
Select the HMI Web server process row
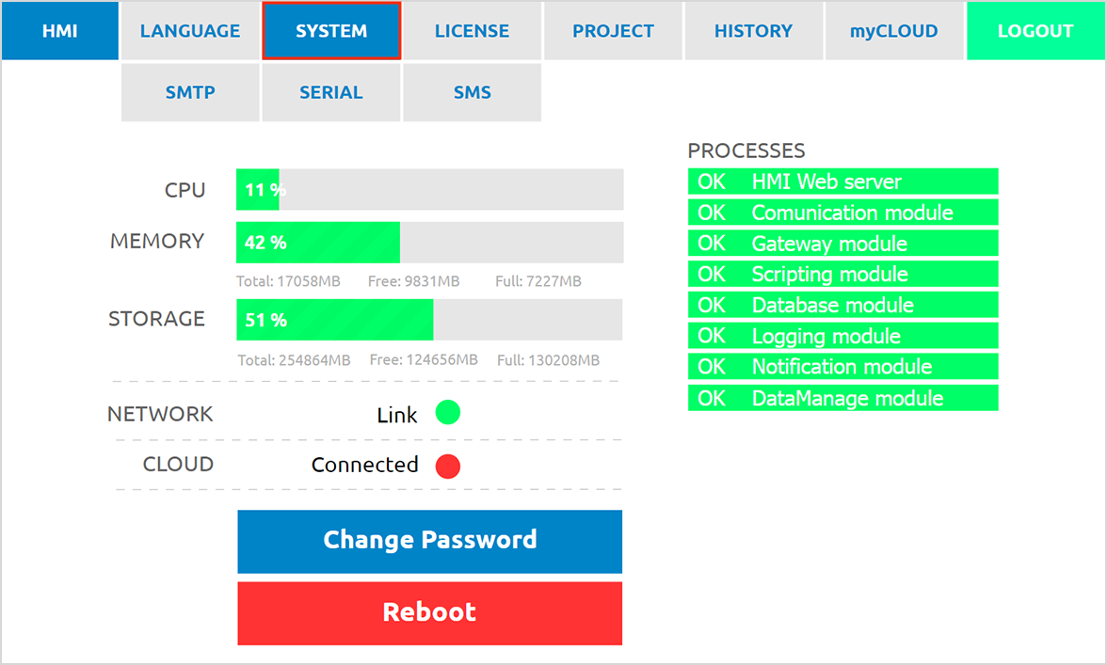tap(843, 182)
